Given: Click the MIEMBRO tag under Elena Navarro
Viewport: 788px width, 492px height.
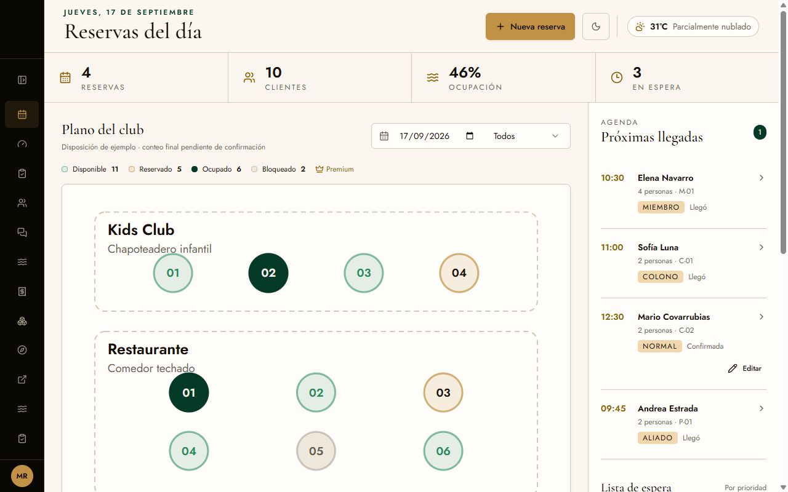Looking at the screenshot, I should click(x=661, y=207).
